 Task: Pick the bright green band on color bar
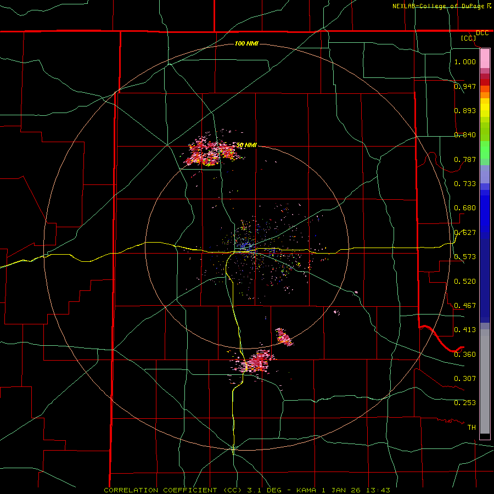485,150
